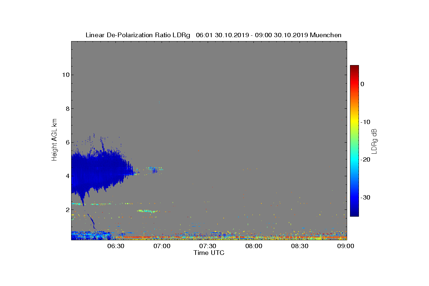
Task: Click the height tick label 10
Action: tap(65, 75)
